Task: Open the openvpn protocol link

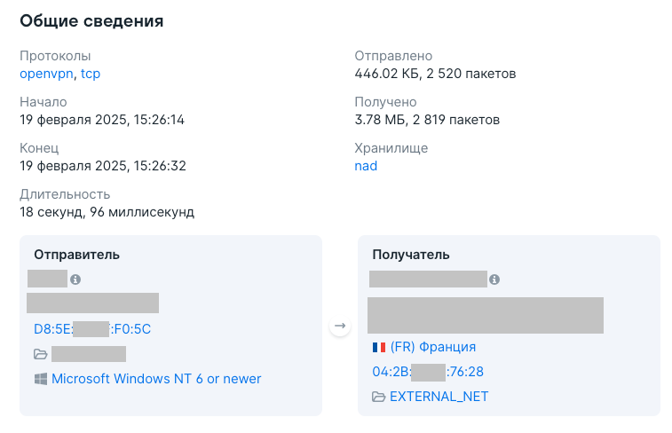Action: coord(46,74)
